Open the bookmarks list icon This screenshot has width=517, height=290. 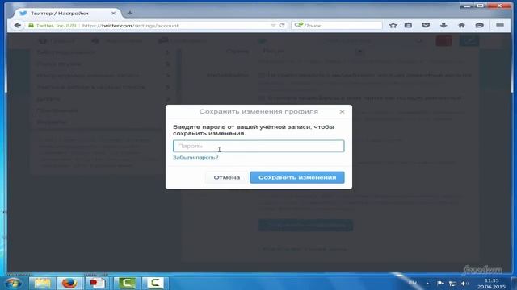tap(408, 25)
